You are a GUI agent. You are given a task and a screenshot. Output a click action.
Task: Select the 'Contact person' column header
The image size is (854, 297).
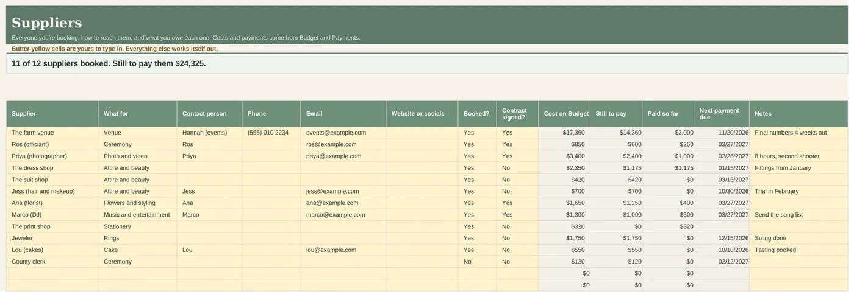pyautogui.click(x=210, y=114)
